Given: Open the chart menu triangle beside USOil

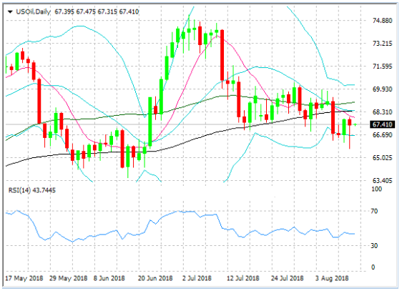Looking at the screenshot, I should click(10, 11).
